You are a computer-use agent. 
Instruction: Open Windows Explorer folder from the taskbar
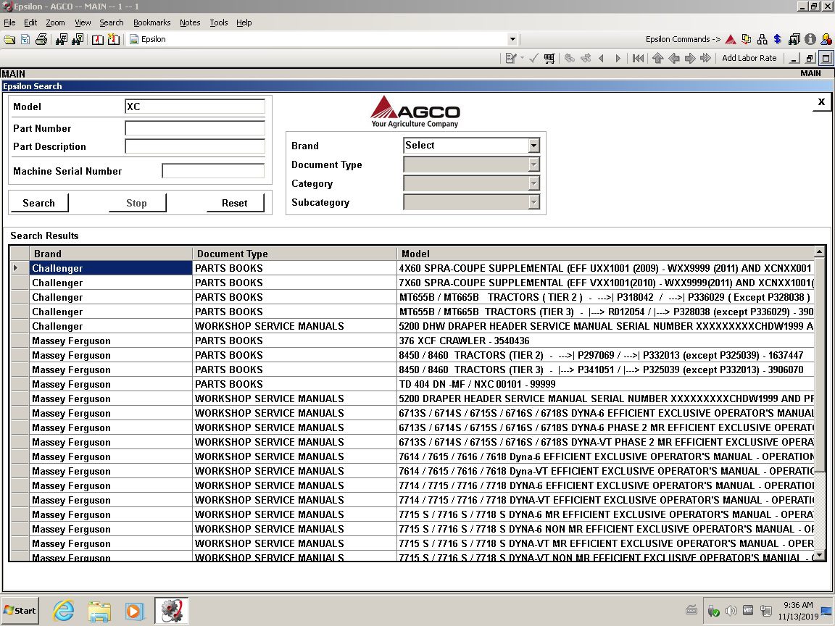(99, 611)
